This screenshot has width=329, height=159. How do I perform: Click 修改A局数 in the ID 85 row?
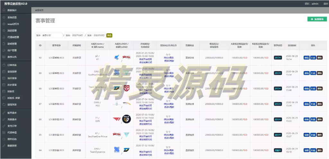pos(169,135)
